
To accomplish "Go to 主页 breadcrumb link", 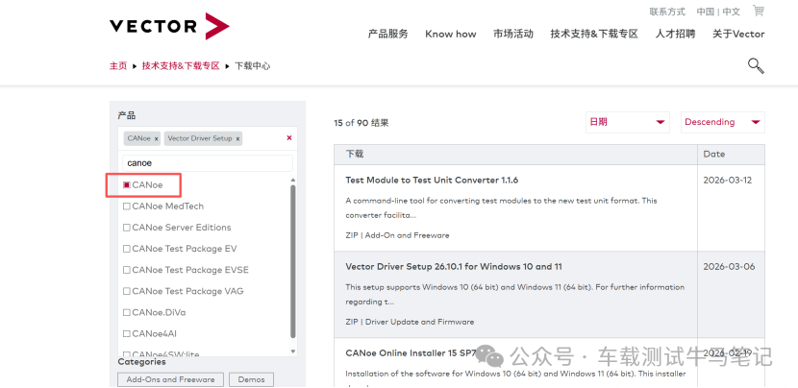I will (x=118, y=66).
